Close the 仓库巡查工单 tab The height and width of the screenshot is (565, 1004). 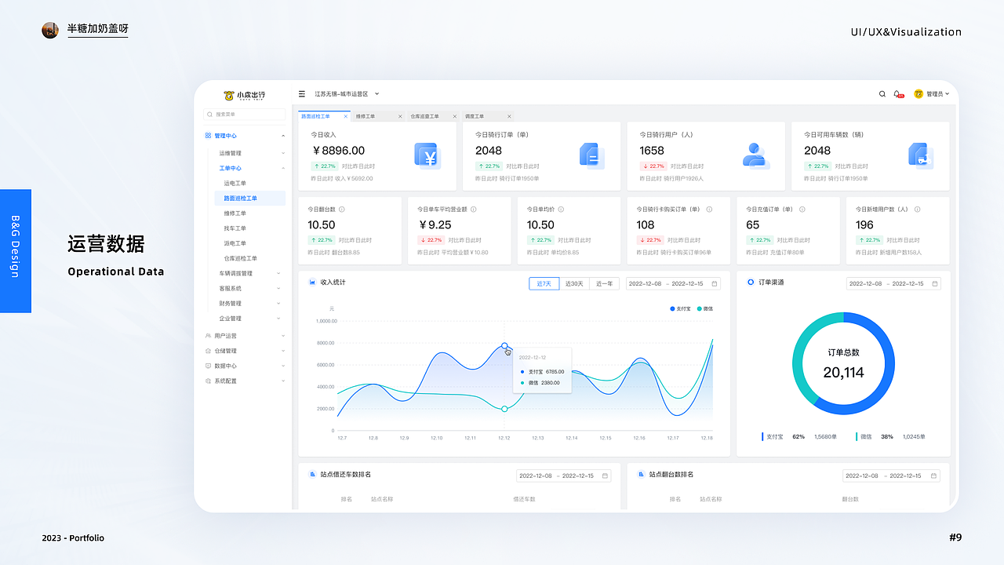pyautogui.click(x=454, y=116)
